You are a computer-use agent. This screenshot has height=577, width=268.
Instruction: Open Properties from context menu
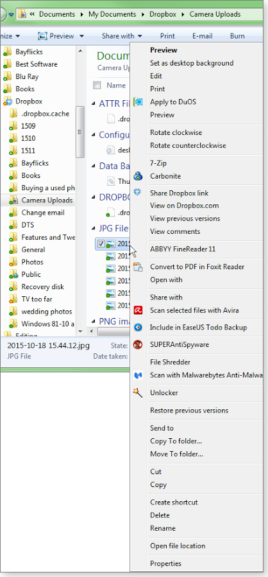(x=165, y=564)
